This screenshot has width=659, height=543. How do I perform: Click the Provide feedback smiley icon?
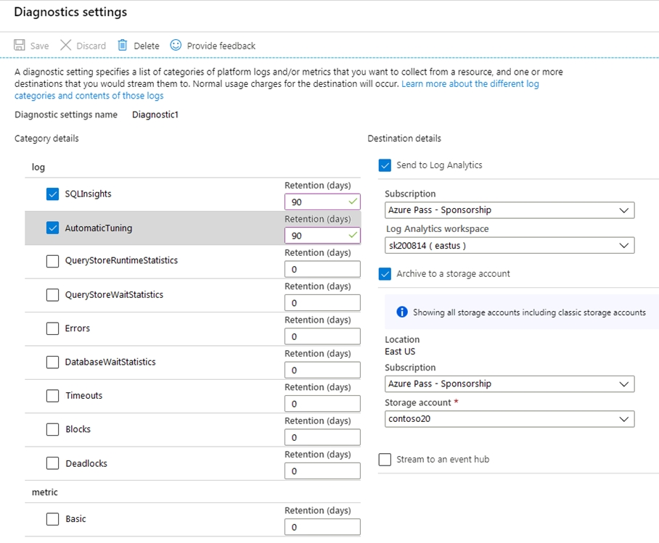pyautogui.click(x=176, y=46)
